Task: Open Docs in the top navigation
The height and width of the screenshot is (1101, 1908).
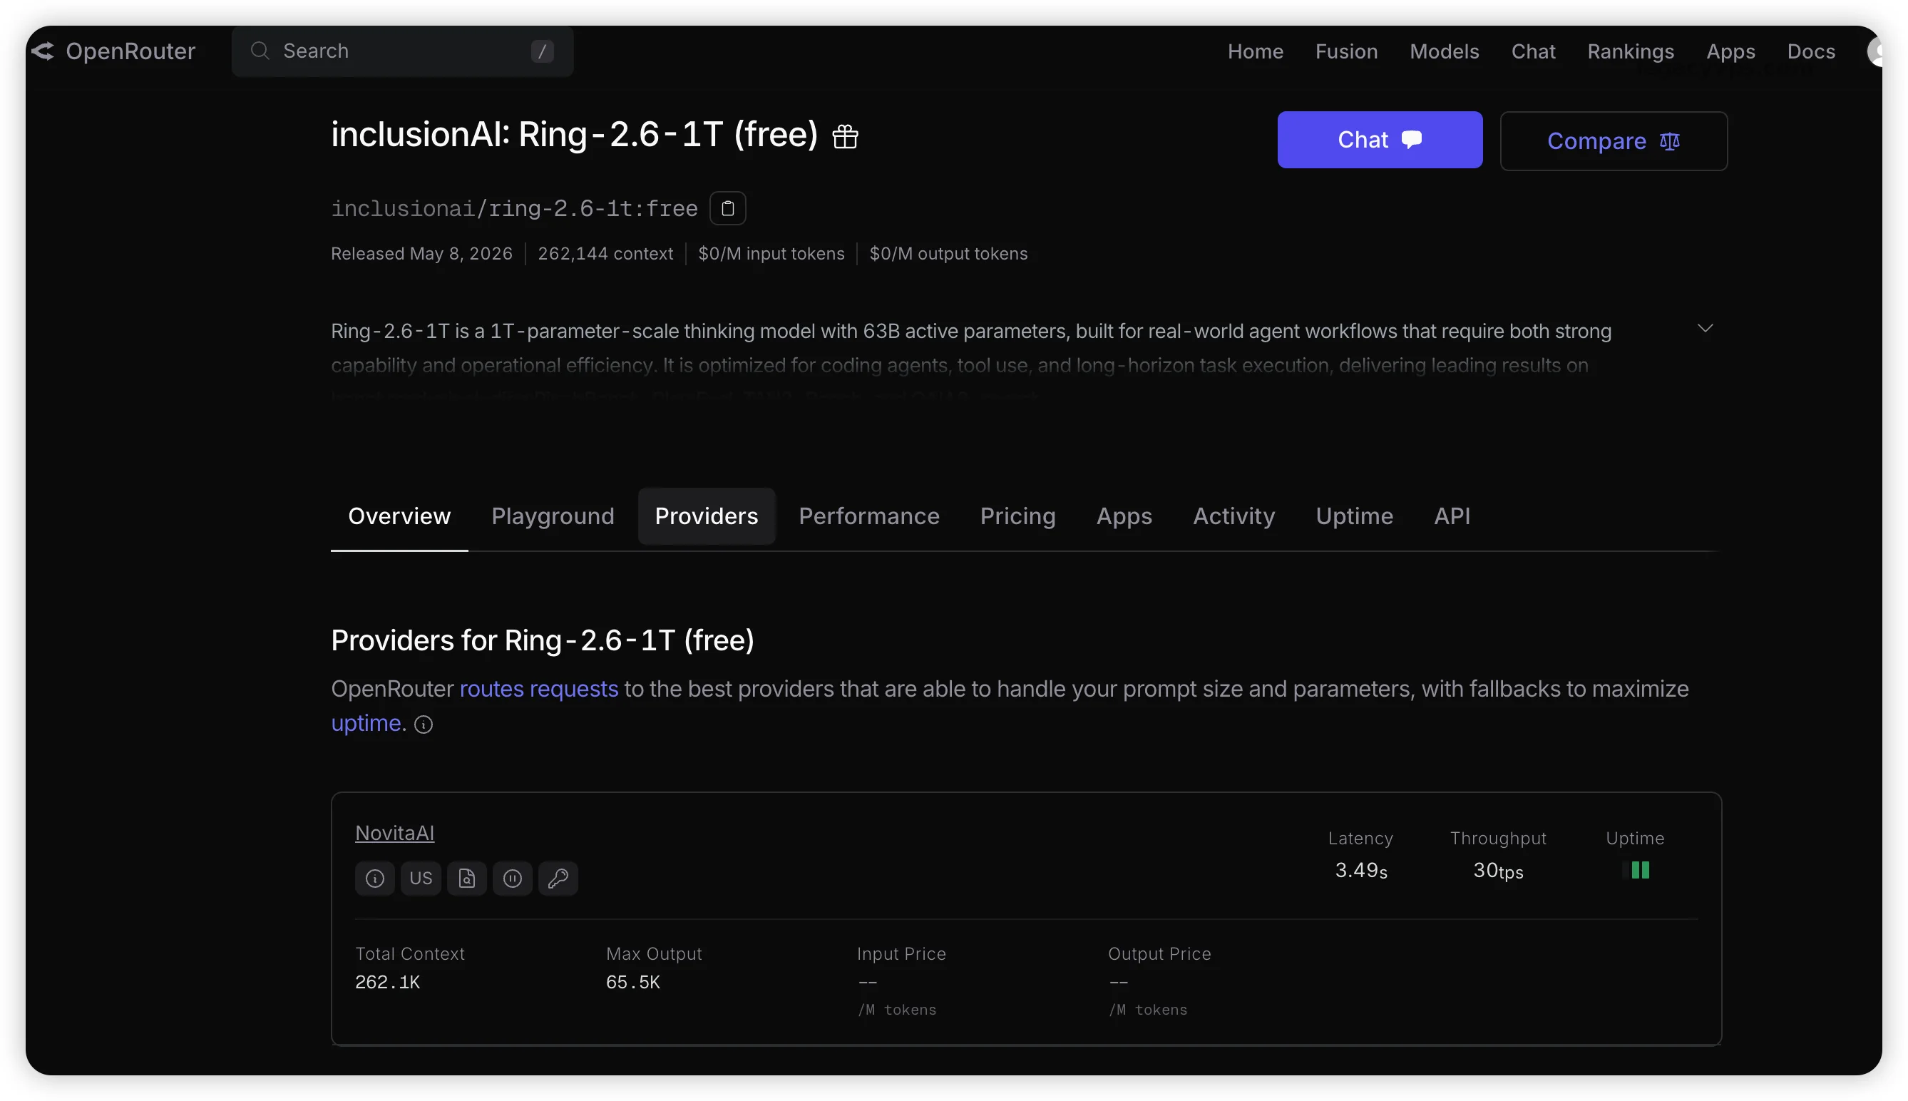Action: point(1810,51)
